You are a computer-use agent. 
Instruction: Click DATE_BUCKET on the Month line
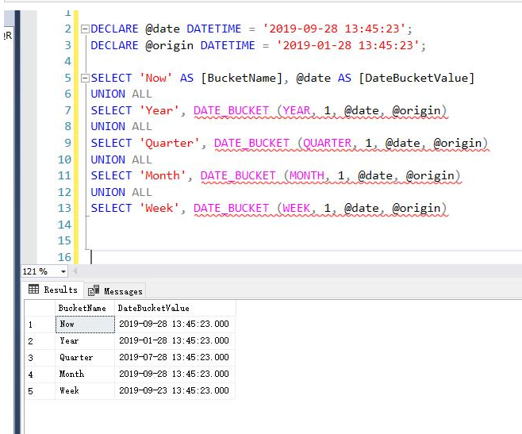[238, 175]
